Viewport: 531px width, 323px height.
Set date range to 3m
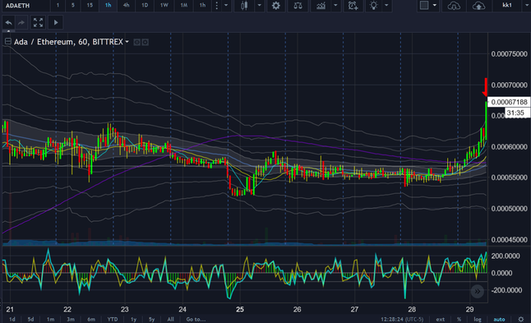click(x=71, y=319)
